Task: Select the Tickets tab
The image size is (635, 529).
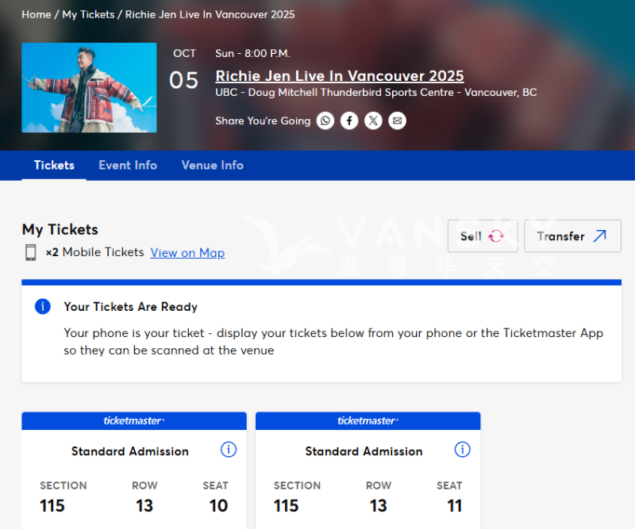Action: 54,165
